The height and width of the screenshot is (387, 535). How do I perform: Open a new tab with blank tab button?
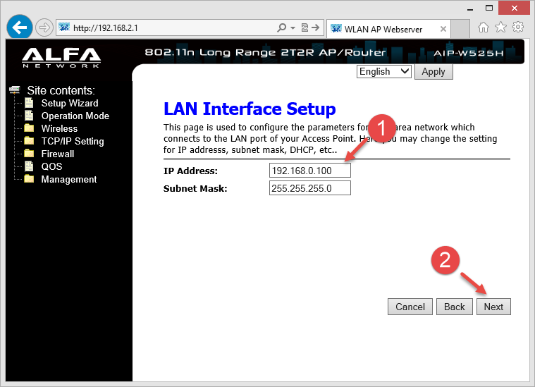click(x=460, y=29)
